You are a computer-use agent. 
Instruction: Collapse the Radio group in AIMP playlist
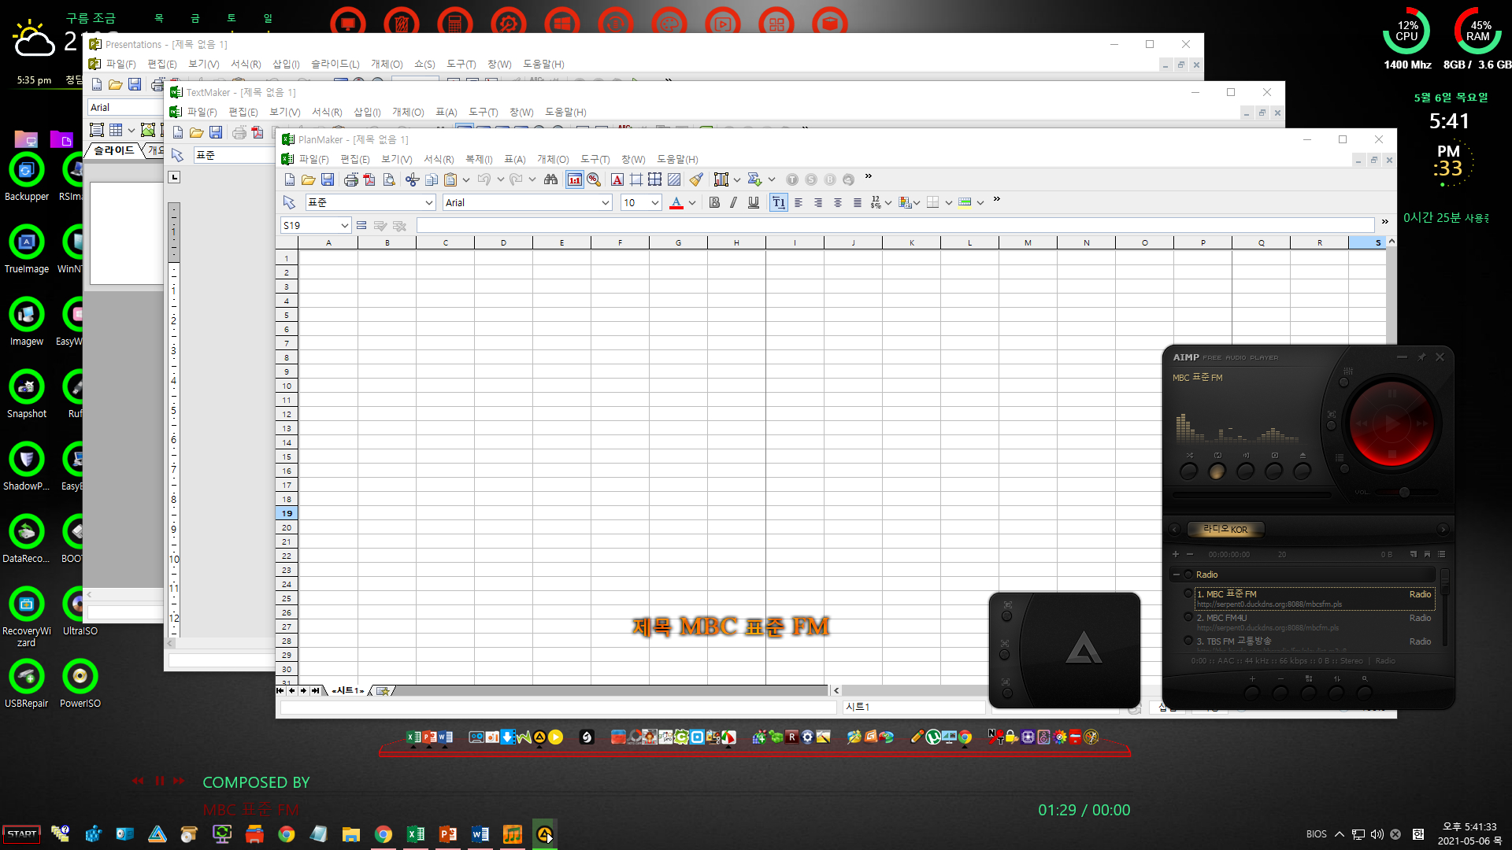(x=1176, y=575)
